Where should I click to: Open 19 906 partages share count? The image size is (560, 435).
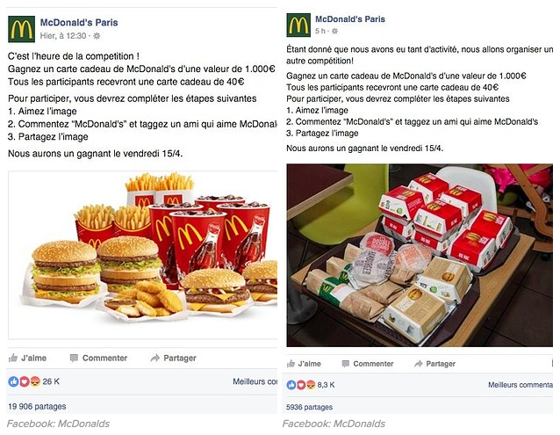37,406
